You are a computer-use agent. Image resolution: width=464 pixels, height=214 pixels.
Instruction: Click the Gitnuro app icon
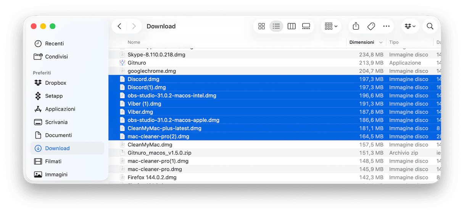click(122, 63)
